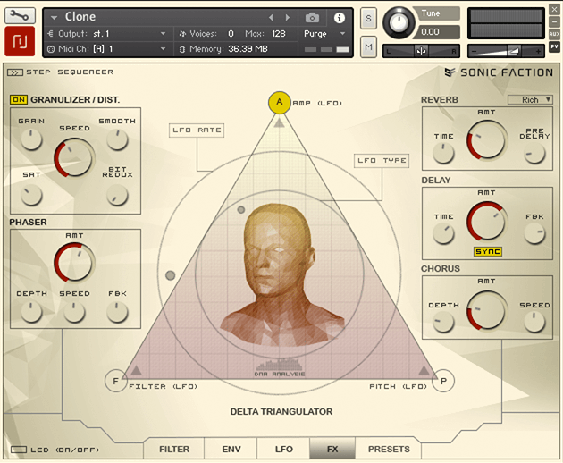Click the SAT knob
563x463 pixels.
31,196
